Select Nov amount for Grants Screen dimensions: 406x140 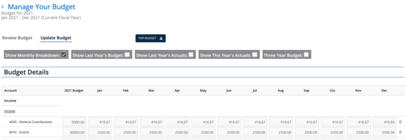(359, 132)
